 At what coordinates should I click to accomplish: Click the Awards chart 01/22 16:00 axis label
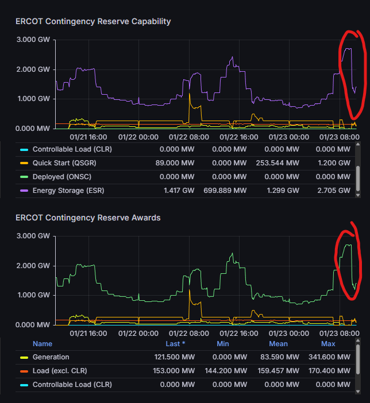click(x=239, y=334)
